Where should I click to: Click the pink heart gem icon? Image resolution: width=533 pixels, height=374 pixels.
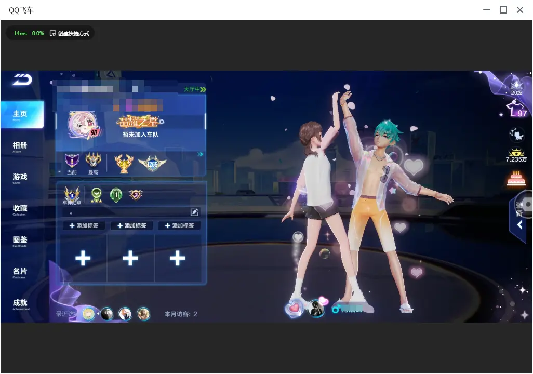pos(294,308)
